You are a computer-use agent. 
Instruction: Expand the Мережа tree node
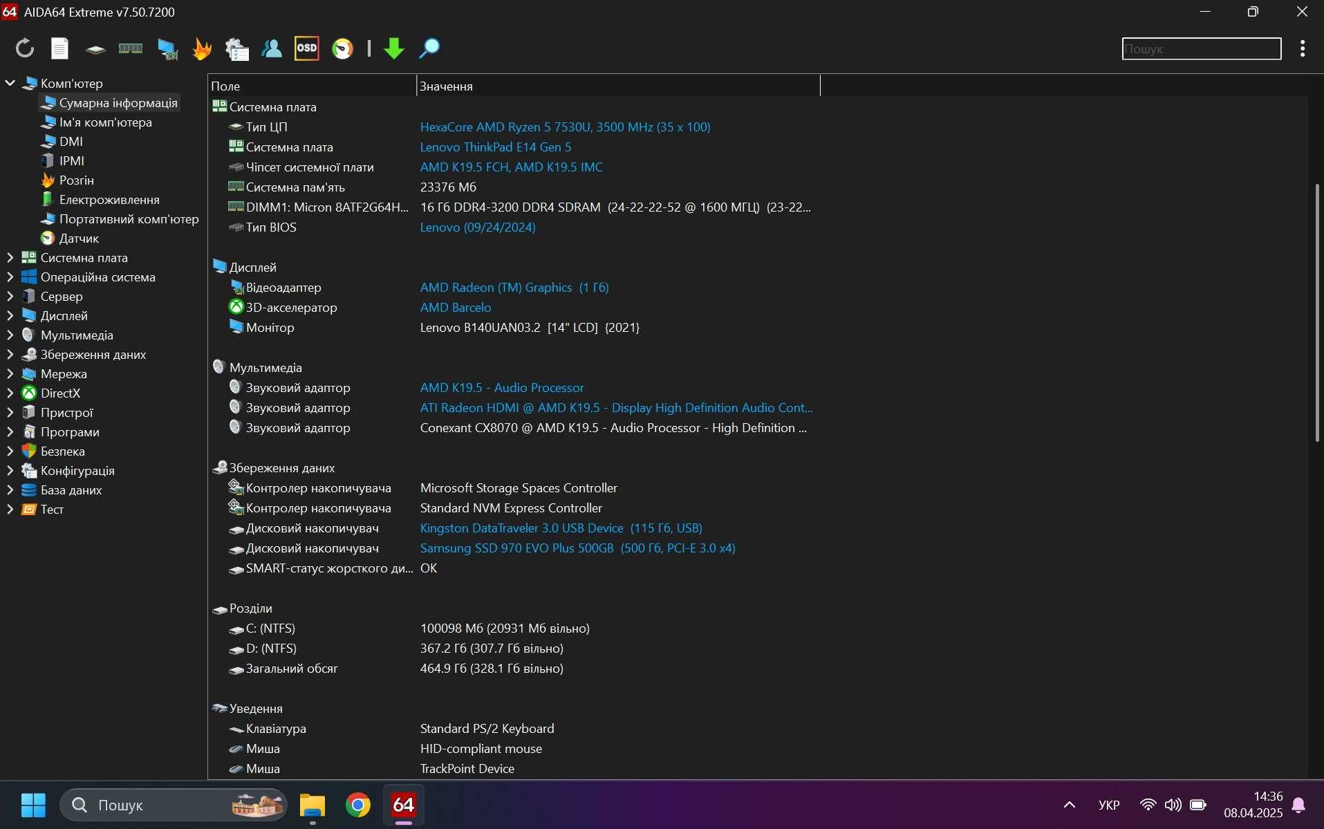tap(10, 373)
